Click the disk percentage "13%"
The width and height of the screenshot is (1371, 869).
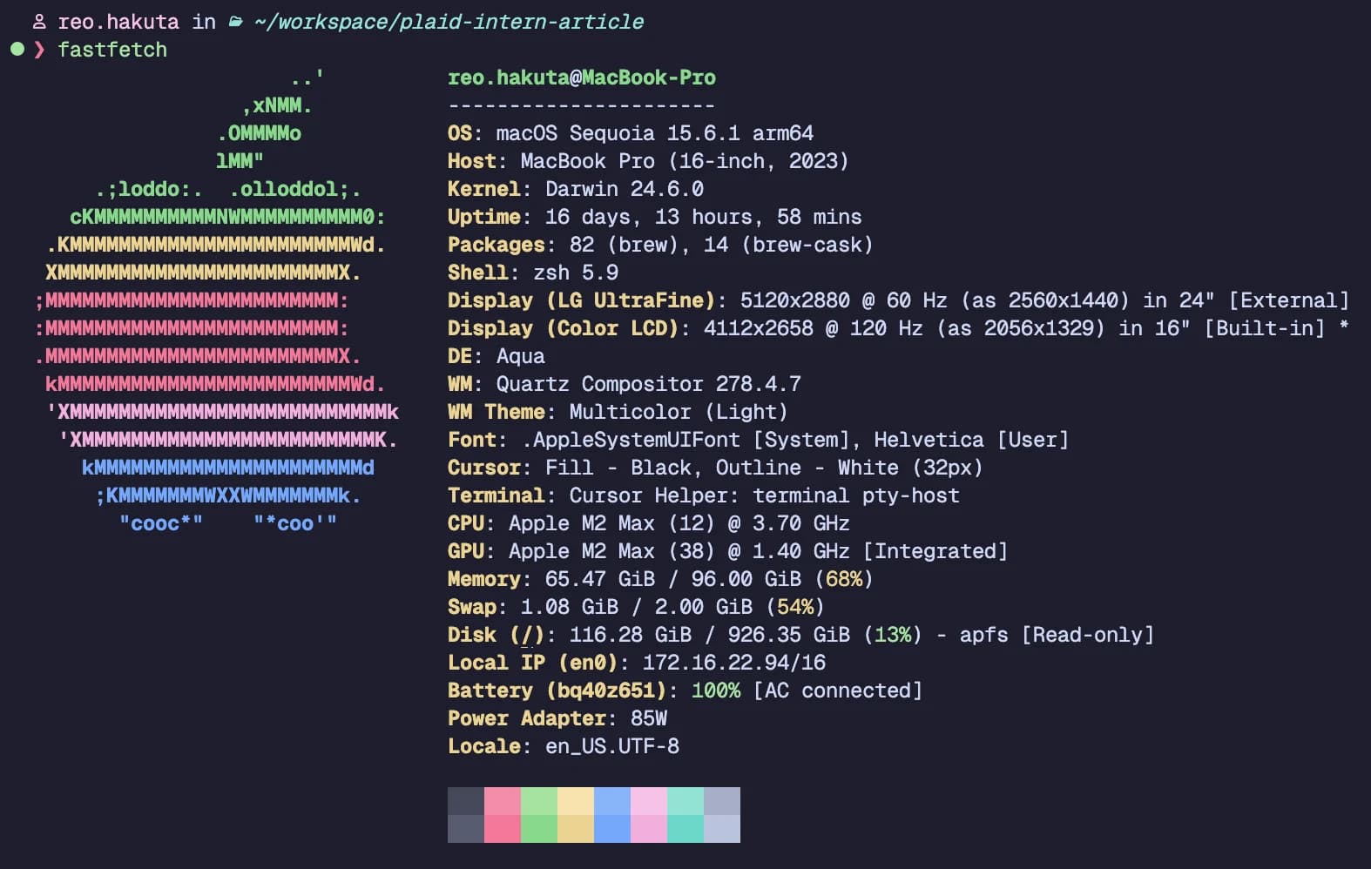tap(893, 635)
